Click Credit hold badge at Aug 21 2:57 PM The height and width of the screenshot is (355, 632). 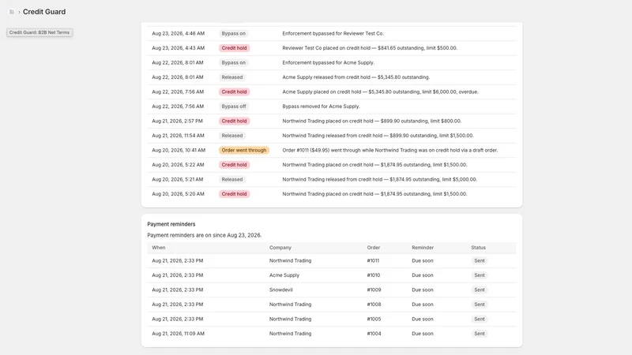point(234,121)
